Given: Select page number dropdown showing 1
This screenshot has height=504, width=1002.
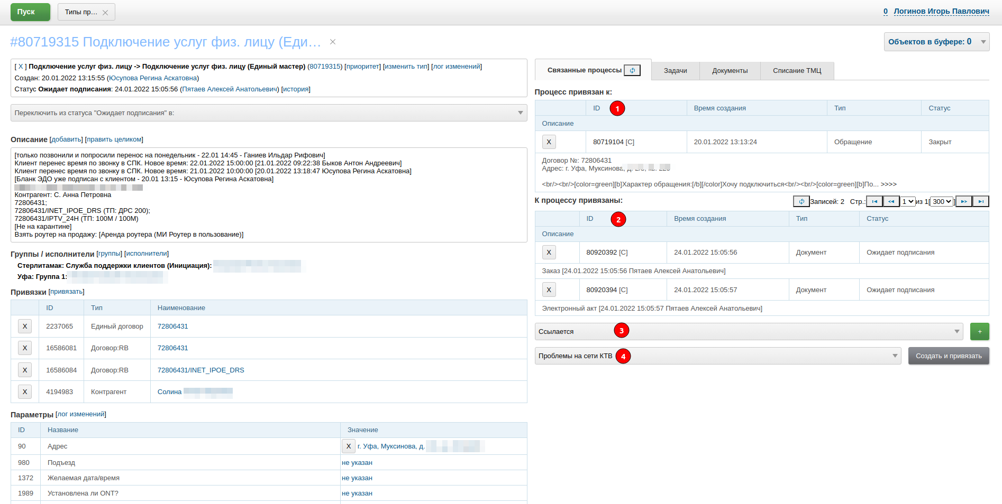Looking at the screenshot, I should [x=908, y=201].
